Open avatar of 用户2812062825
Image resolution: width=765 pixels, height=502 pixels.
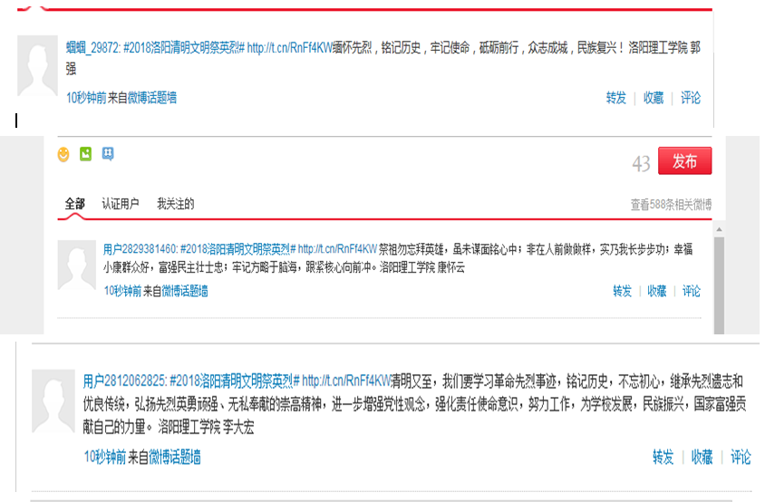[52, 400]
